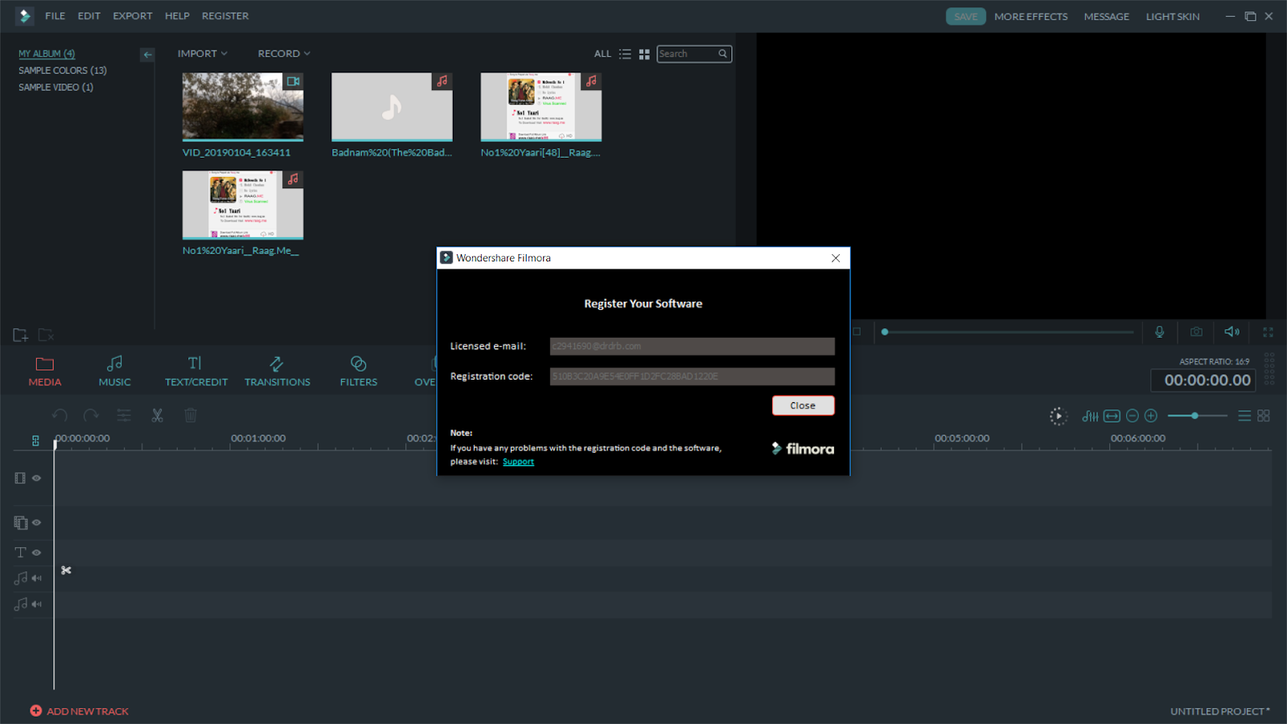
Task: Click the picture-in-picture overlay track icon
Action: coord(21,523)
